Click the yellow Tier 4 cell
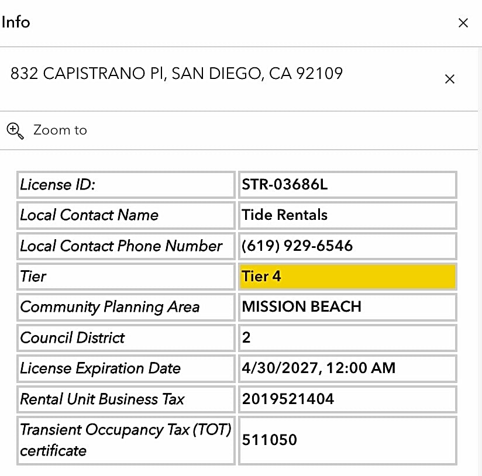Screen dimensions: 482x476 tap(347, 276)
